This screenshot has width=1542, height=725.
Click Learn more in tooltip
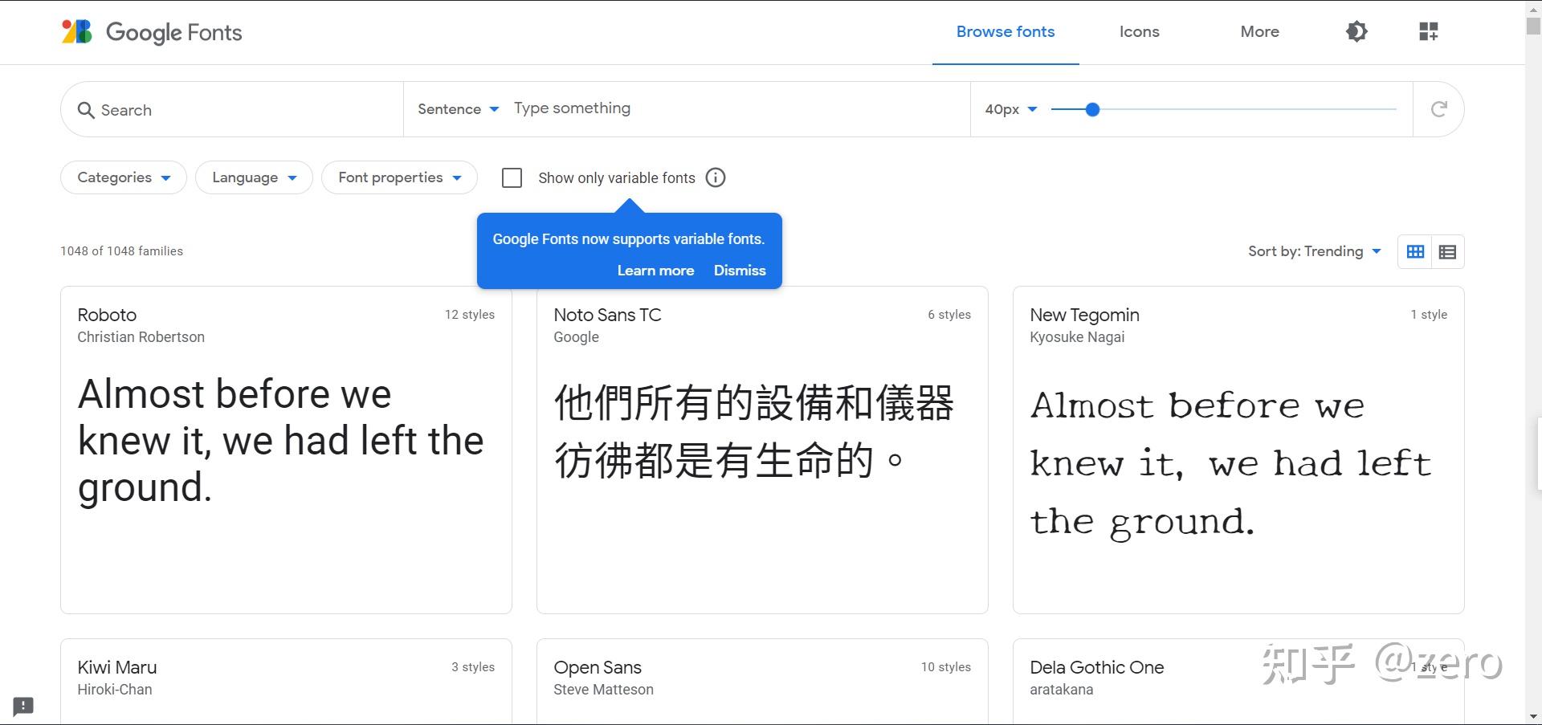point(655,271)
